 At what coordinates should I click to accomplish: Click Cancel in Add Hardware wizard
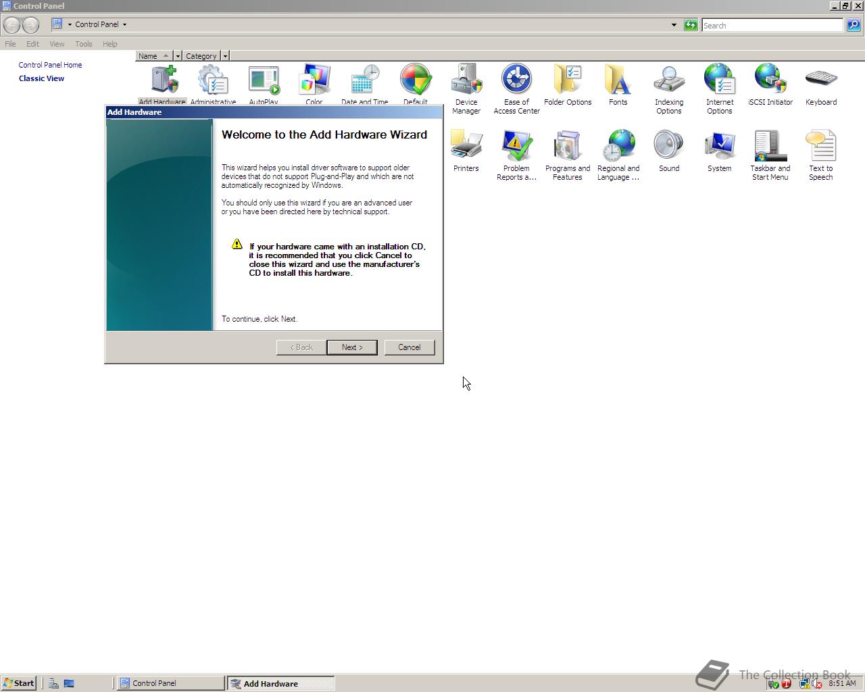pos(410,347)
